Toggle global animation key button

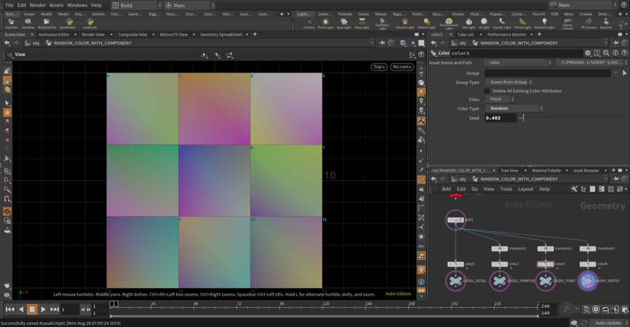[x=566, y=309]
